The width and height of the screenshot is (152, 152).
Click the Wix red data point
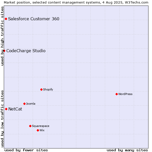point(38,130)
